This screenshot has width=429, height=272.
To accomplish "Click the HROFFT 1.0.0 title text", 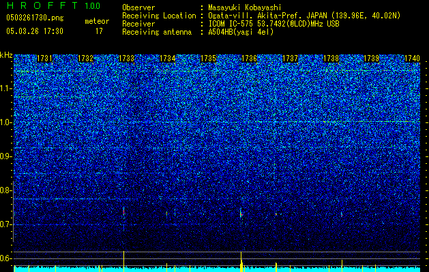I will (x=53, y=5).
